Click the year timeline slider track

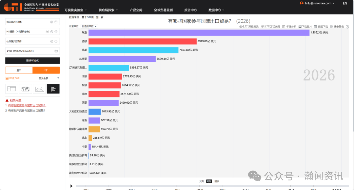pos(212,186)
